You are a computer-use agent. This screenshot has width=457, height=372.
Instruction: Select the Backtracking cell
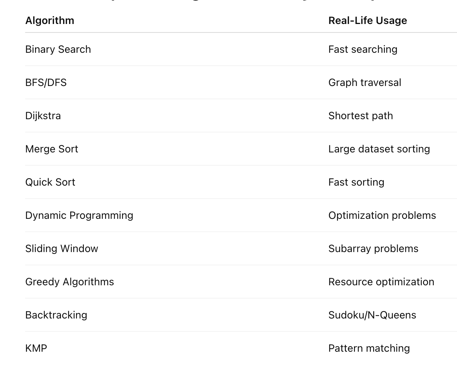click(56, 315)
